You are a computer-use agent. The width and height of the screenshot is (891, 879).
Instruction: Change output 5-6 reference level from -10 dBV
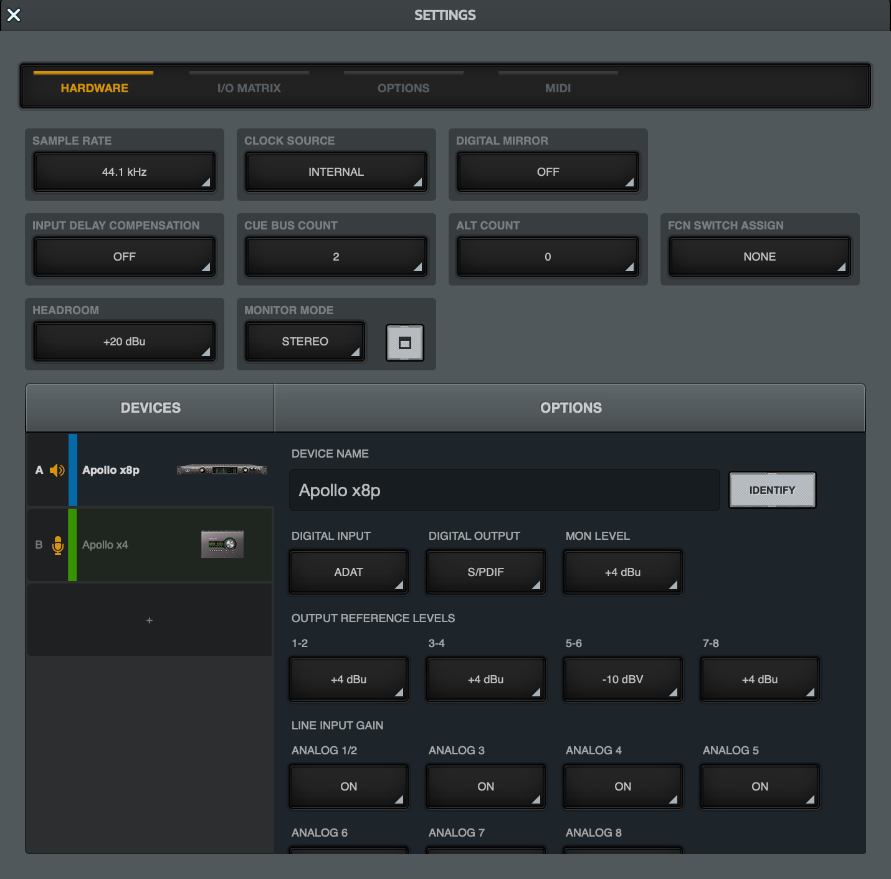coord(622,680)
